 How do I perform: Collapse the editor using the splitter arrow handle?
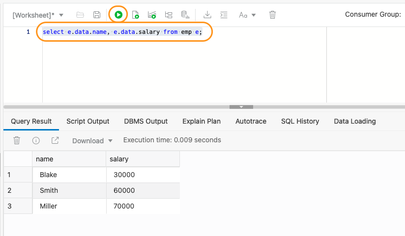[x=241, y=106]
